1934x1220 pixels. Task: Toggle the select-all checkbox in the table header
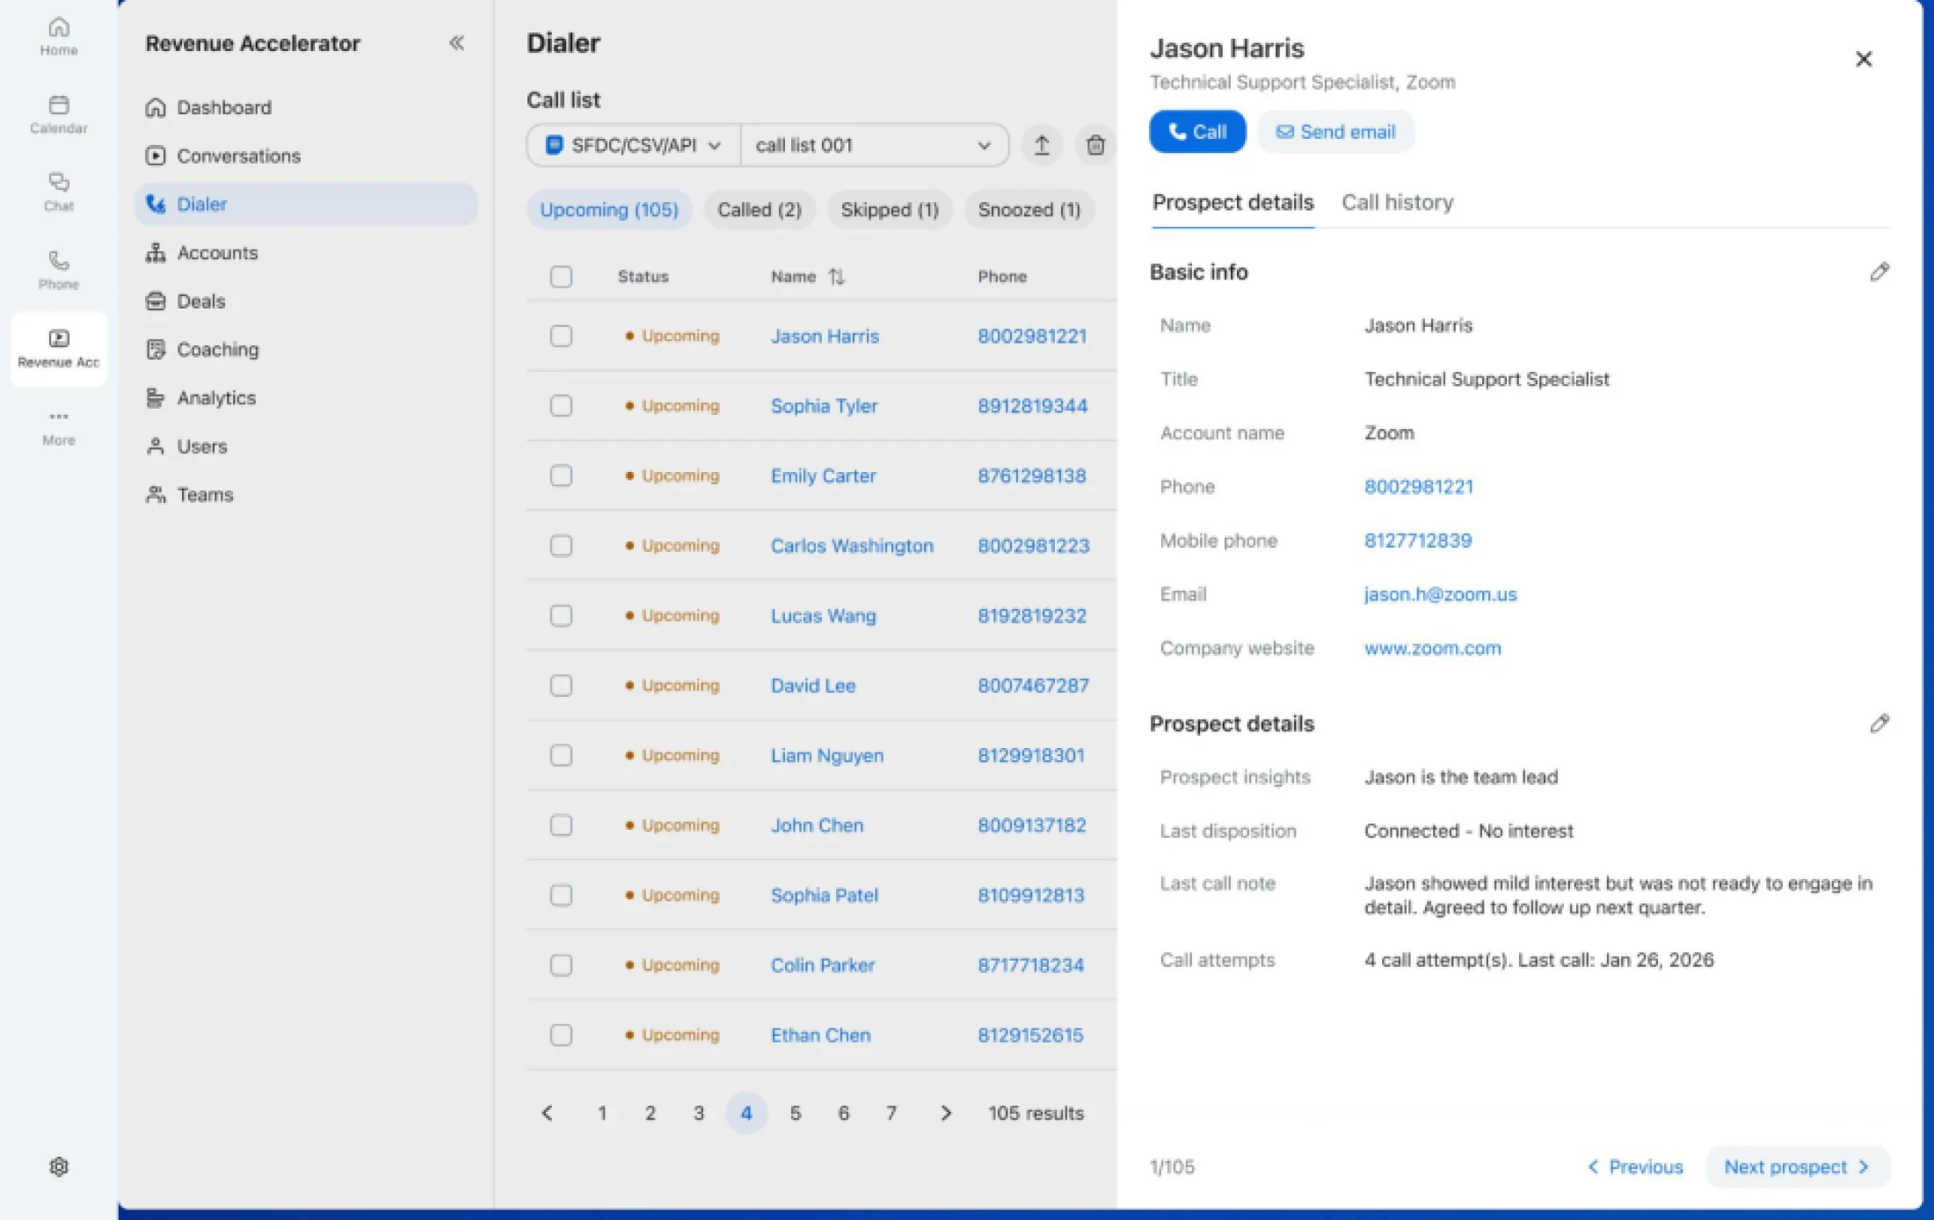point(561,277)
